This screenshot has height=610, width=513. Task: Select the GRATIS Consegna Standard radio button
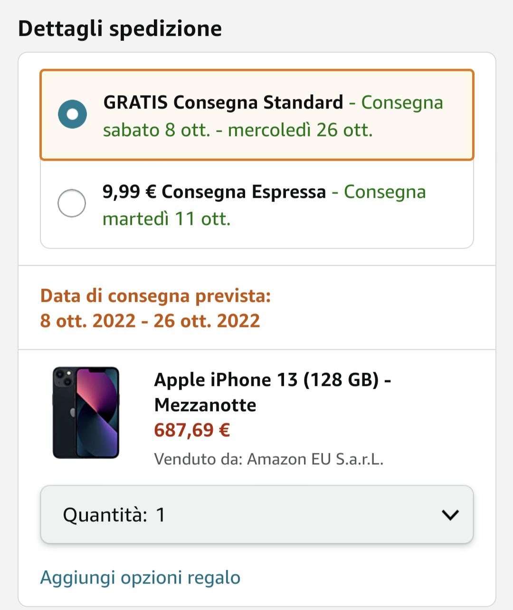tap(72, 114)
